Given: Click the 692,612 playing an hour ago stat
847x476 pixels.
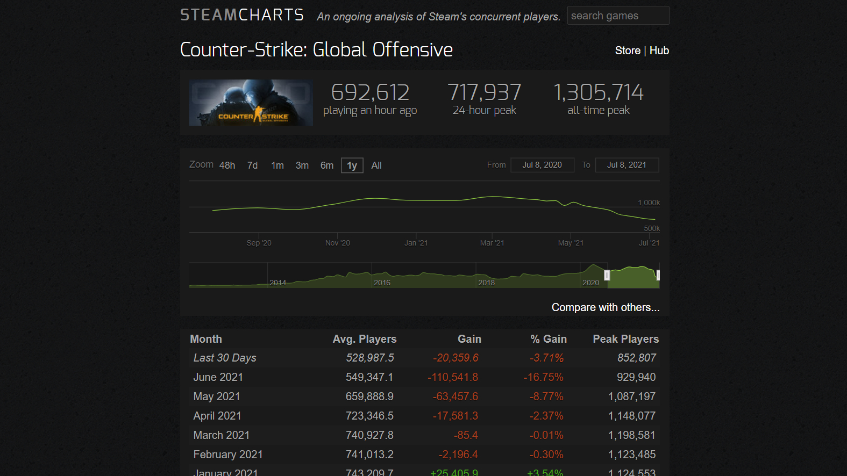Looking at the screenshot, I should click(370, 99).
